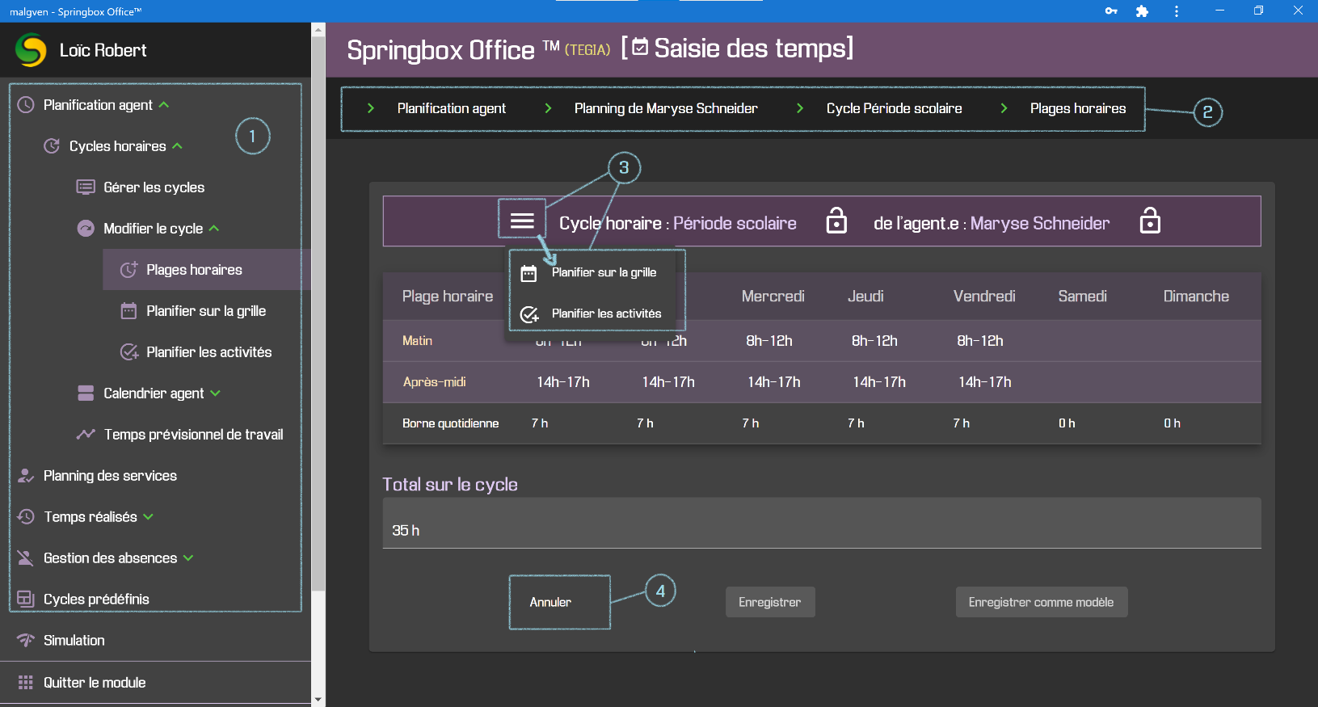Click the Après-midi row label

435,382
